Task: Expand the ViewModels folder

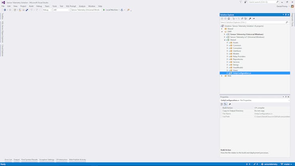Action: (x=227, y=68)
